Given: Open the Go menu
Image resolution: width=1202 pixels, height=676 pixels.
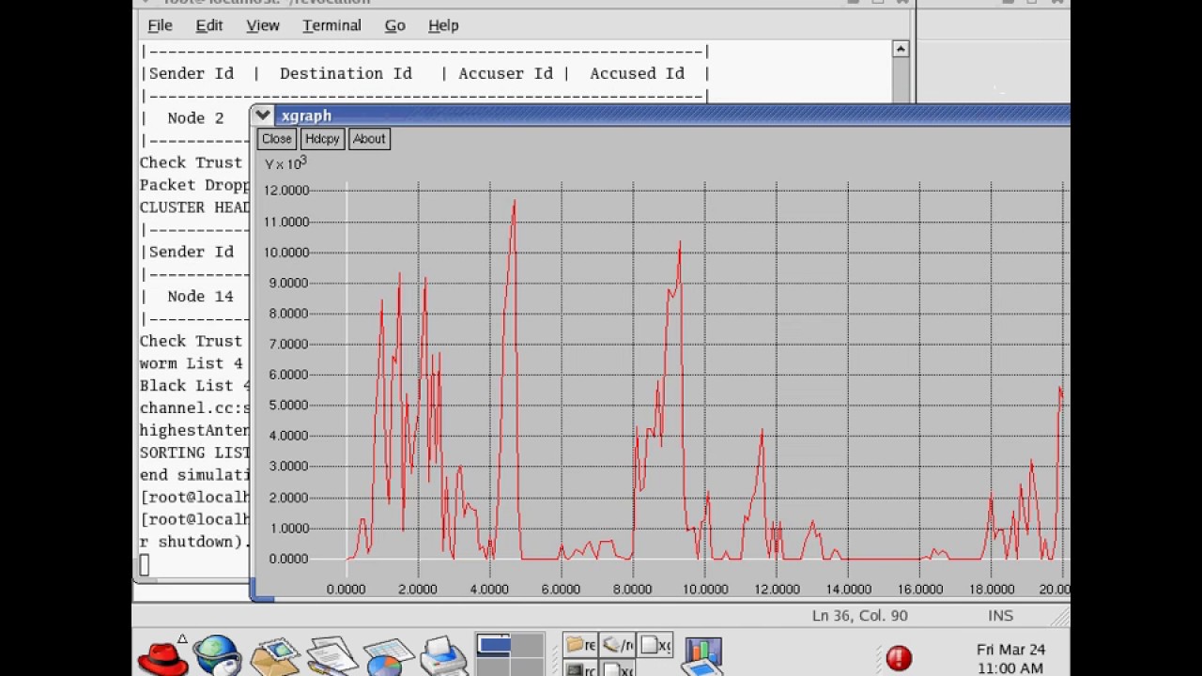Looking at the screenshot, I should [394, 25].
